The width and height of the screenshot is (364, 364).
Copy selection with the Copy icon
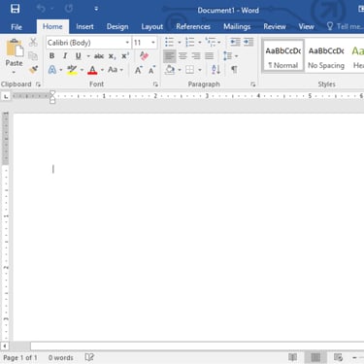(x=33, y=55)
